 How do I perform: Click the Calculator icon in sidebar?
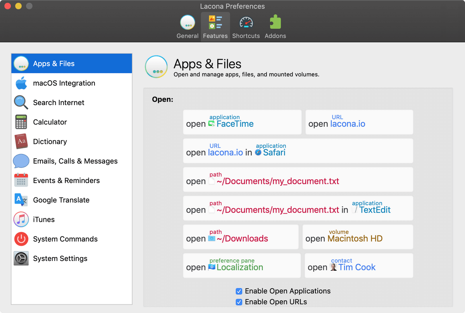21,122
